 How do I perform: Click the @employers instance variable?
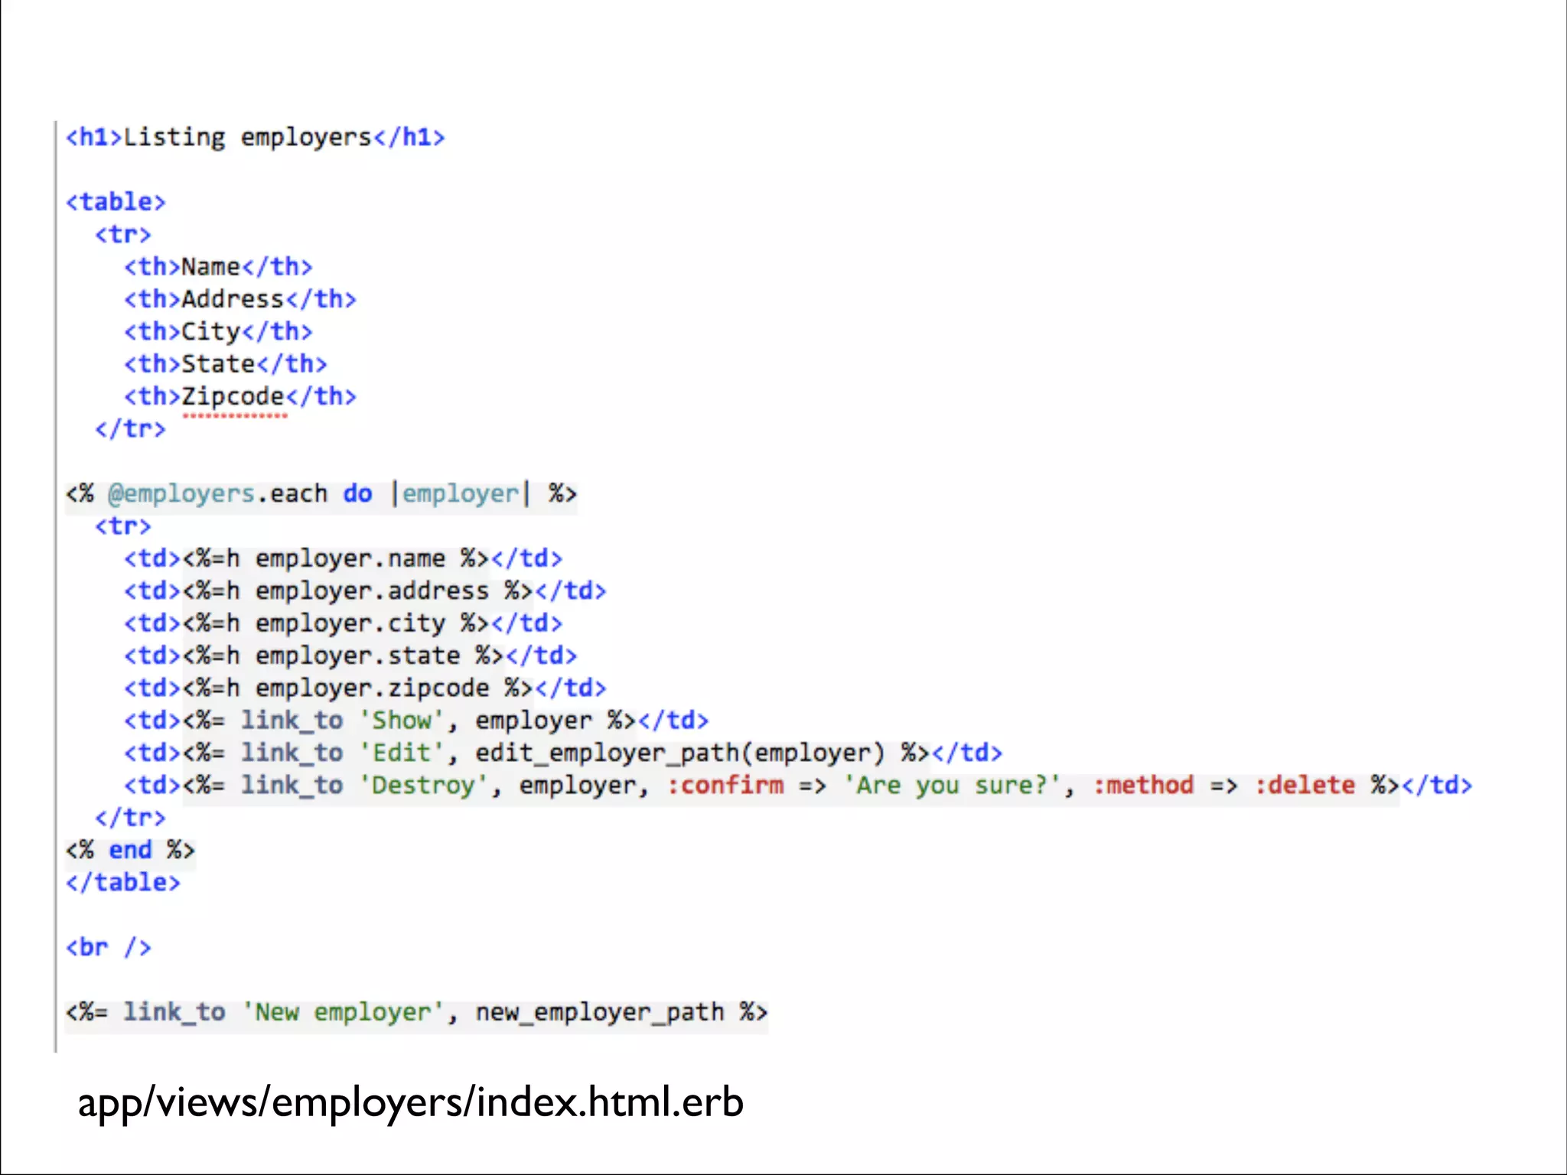(x=181, y=494)
